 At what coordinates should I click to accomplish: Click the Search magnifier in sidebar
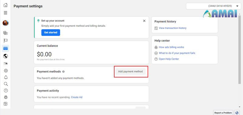coord(6,84)
